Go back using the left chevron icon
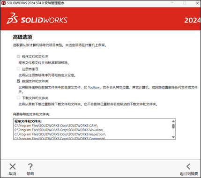The width and height of the screenshot is (201, 178). (188, 167)
